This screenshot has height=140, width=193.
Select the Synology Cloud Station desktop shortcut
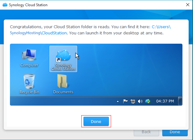coord(63,59)
